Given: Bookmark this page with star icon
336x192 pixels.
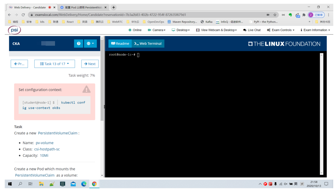Looking at the screenshot, I should coord(275,15).
